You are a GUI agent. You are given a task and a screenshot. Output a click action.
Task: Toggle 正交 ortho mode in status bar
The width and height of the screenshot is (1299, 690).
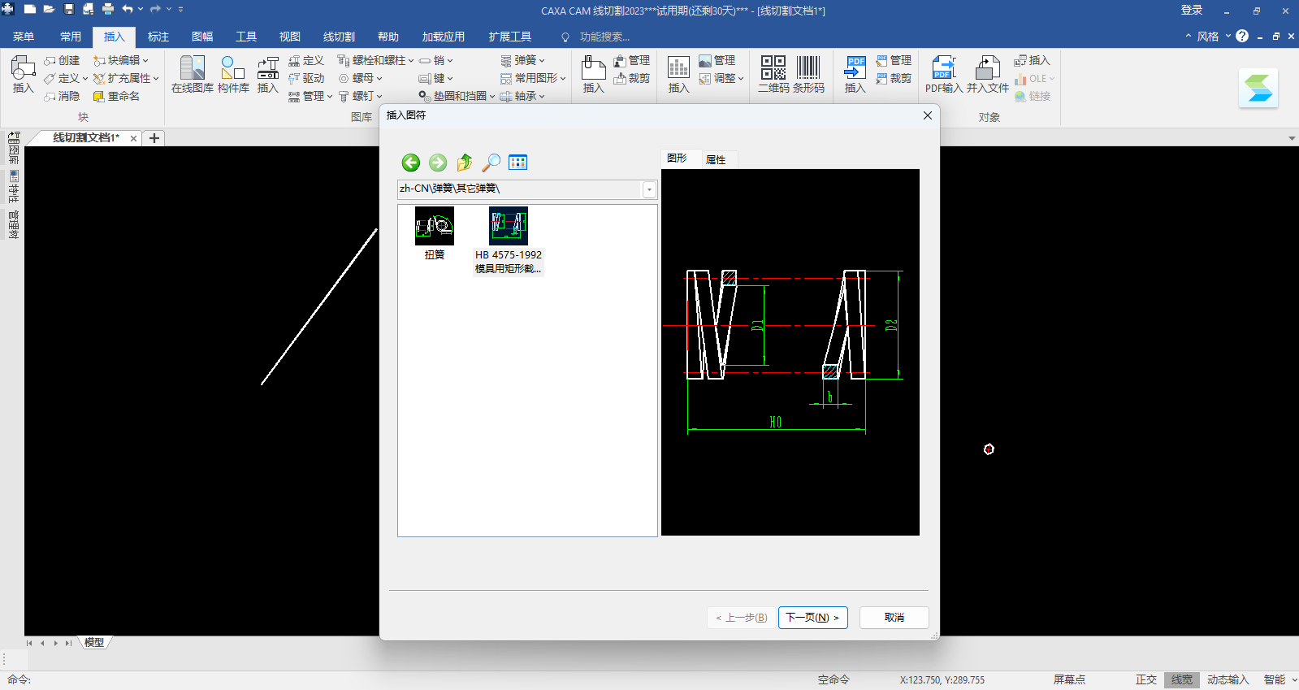1145,679
